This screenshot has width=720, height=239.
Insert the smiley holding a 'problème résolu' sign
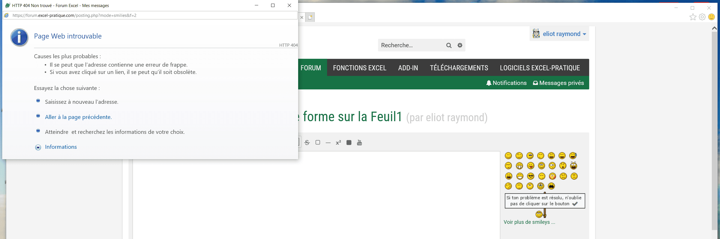pyautogui.click(x=545, y=205)
